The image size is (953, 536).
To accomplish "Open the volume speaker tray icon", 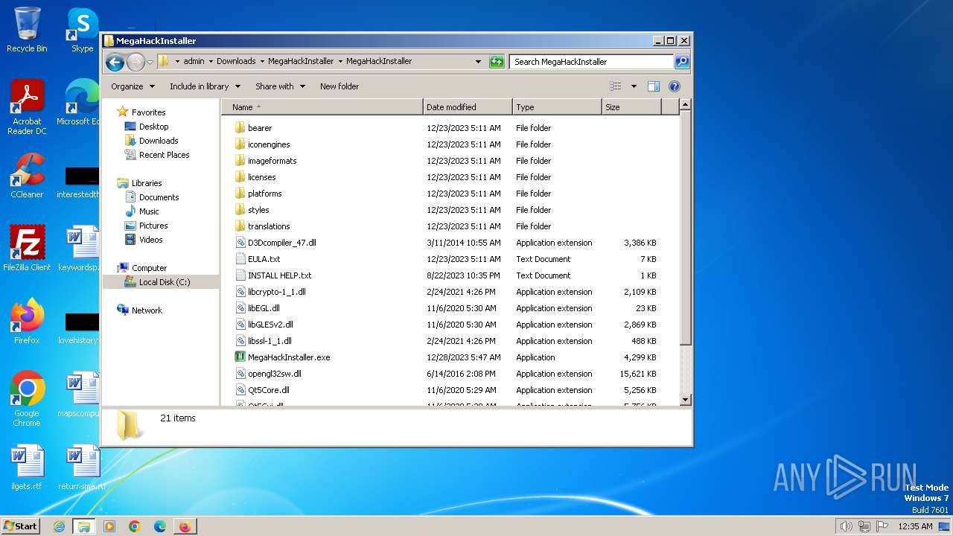I will (846, 526).
